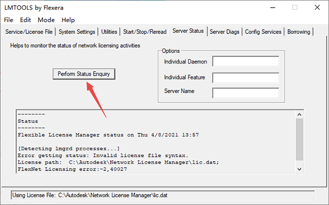The width and height of the screenshot is (329, 205).
Task: Open the Help menu
Action: [68, 20]
